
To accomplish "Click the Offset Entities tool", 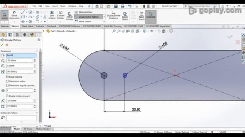I will click(70, 16).
